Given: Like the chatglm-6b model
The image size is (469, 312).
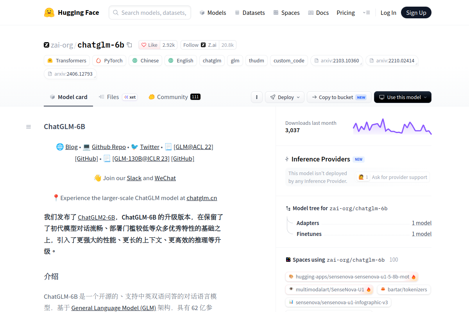Looking at the screenshot, I should tap(149, 45).
